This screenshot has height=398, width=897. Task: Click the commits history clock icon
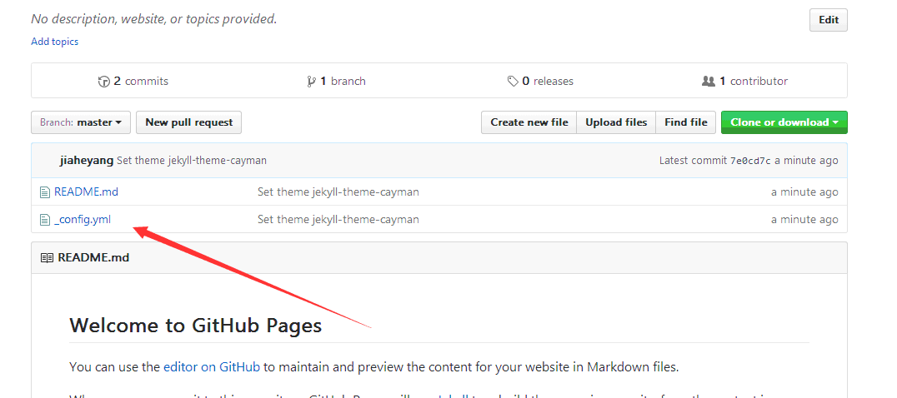point(103,81)
